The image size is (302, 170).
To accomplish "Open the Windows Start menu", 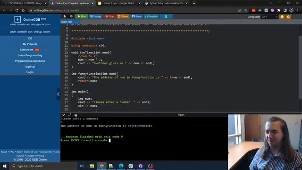I will coord(5,166).
